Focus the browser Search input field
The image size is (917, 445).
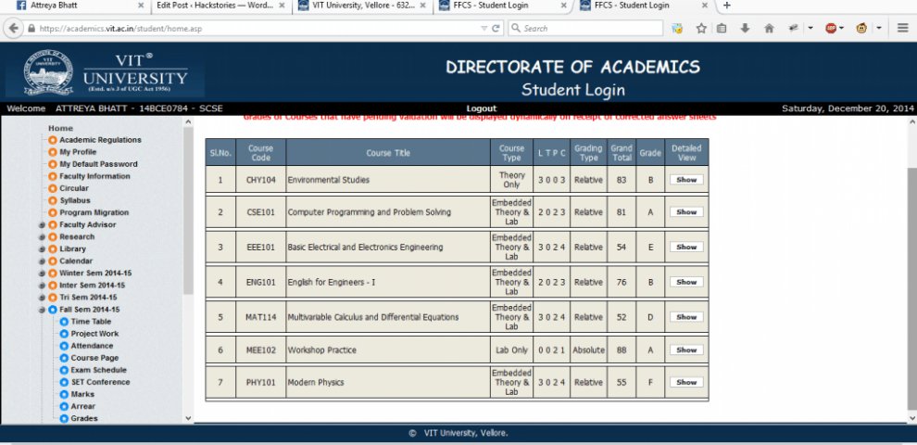(585, 28)
